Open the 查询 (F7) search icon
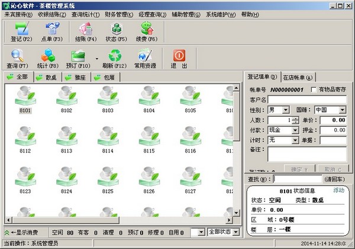The width and height of the screenshot is (355, 249). 18,58
